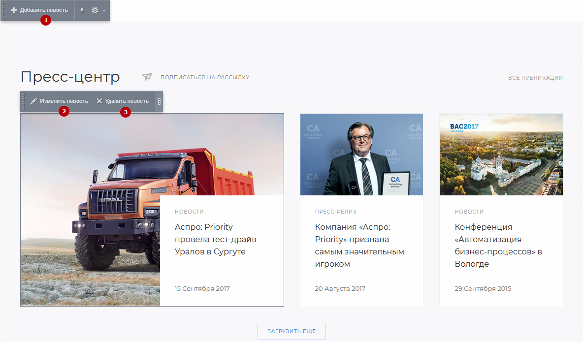Click 'Новости' label on truck article
This screenshot has width=585, height=342.
(189, 212)
